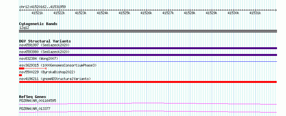Open the esv3629315 (1000GenomesConsortiumPhase3) label
This screenshot has width=286, height=116.
pyautogui.click(x=58, y=65)
